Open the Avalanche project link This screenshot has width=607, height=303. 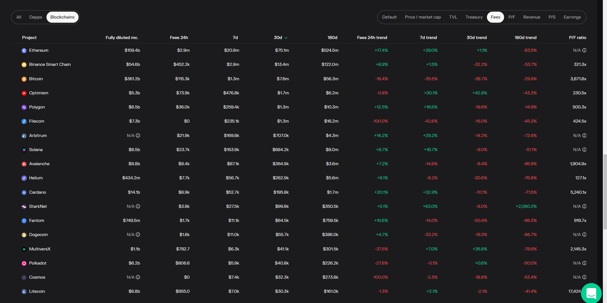pyautogui.click(x=39, y=164)
